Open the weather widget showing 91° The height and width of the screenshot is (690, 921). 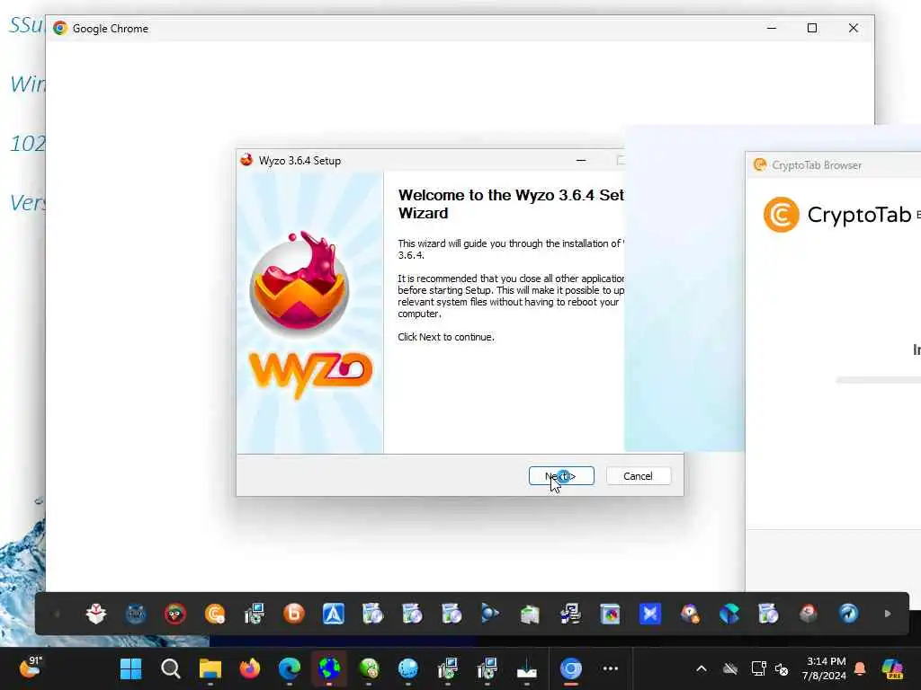31,668
